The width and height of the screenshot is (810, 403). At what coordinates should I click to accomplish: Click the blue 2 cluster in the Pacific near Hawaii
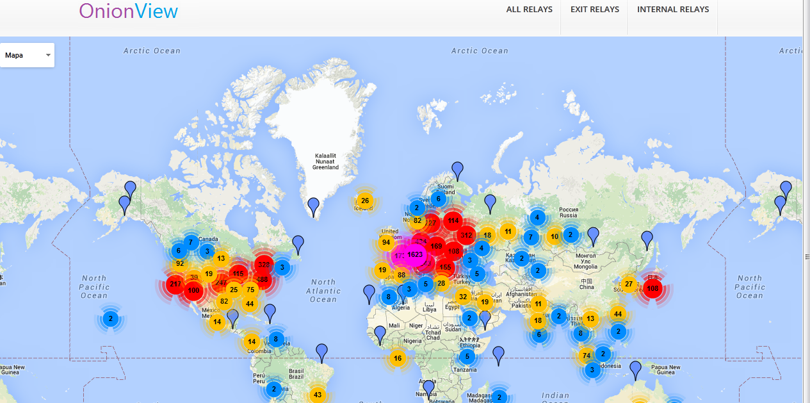(x=109, y=317)
